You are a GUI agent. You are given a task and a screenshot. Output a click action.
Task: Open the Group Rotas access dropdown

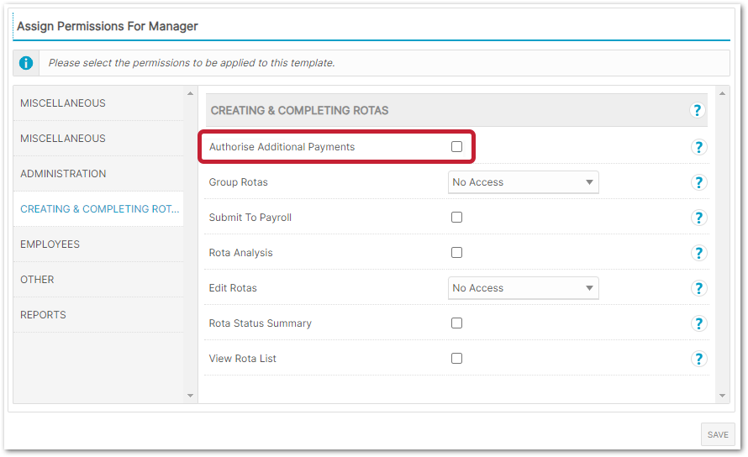coord(523,182)
